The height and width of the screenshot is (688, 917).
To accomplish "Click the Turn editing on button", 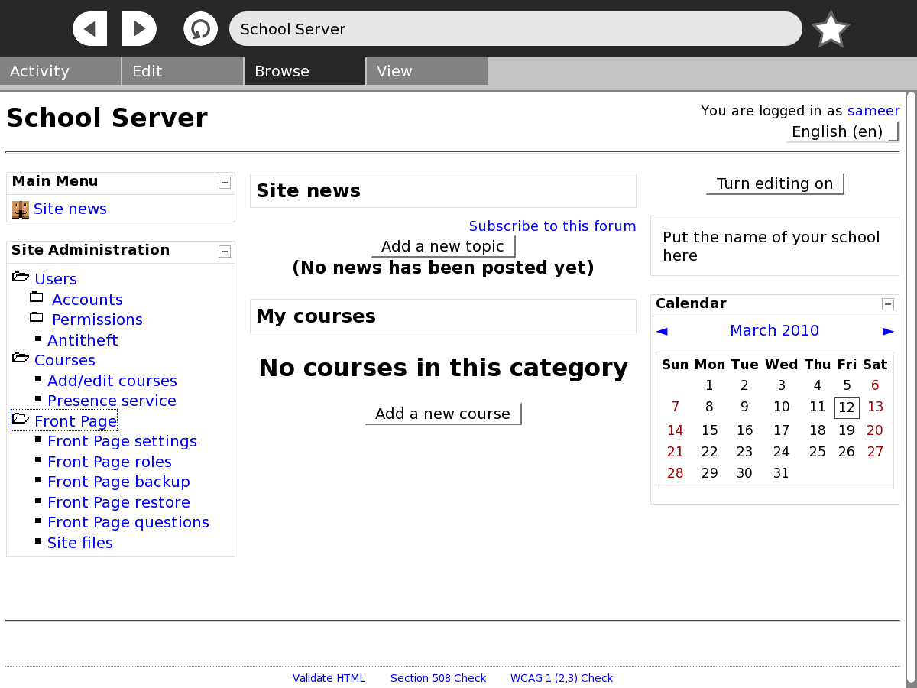I will tap(775, 183).
